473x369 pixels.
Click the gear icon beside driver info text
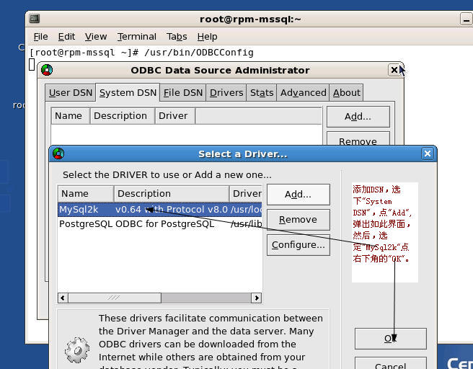click(77, 350)
